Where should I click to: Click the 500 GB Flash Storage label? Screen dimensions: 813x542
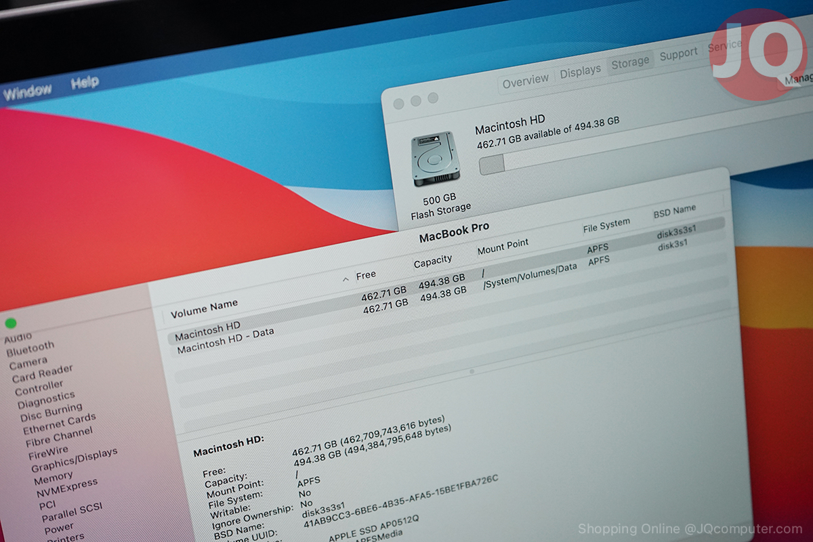pyautogui.click(x=440, y=205)
